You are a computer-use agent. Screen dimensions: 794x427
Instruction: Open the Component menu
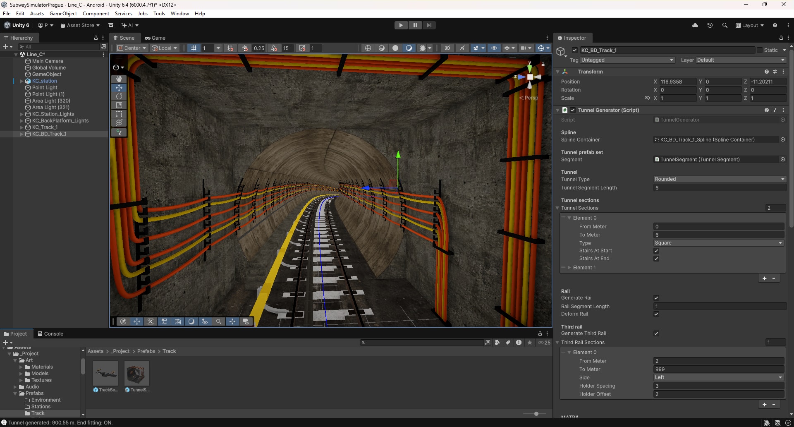[x=96, y=14]
